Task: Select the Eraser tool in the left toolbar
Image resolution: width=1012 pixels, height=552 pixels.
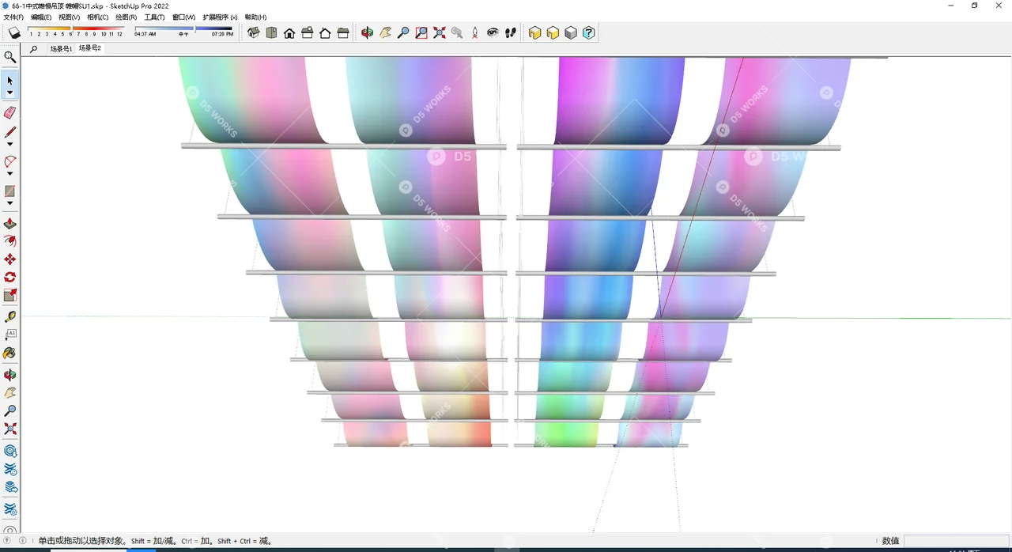Action: 10,112
